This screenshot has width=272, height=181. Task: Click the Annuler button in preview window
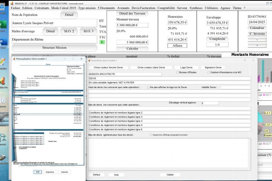(x=64, y=172)
